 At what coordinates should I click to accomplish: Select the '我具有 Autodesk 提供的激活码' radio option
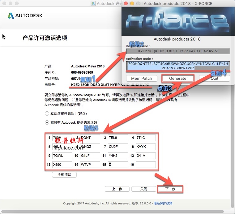[x=47, y=122]
